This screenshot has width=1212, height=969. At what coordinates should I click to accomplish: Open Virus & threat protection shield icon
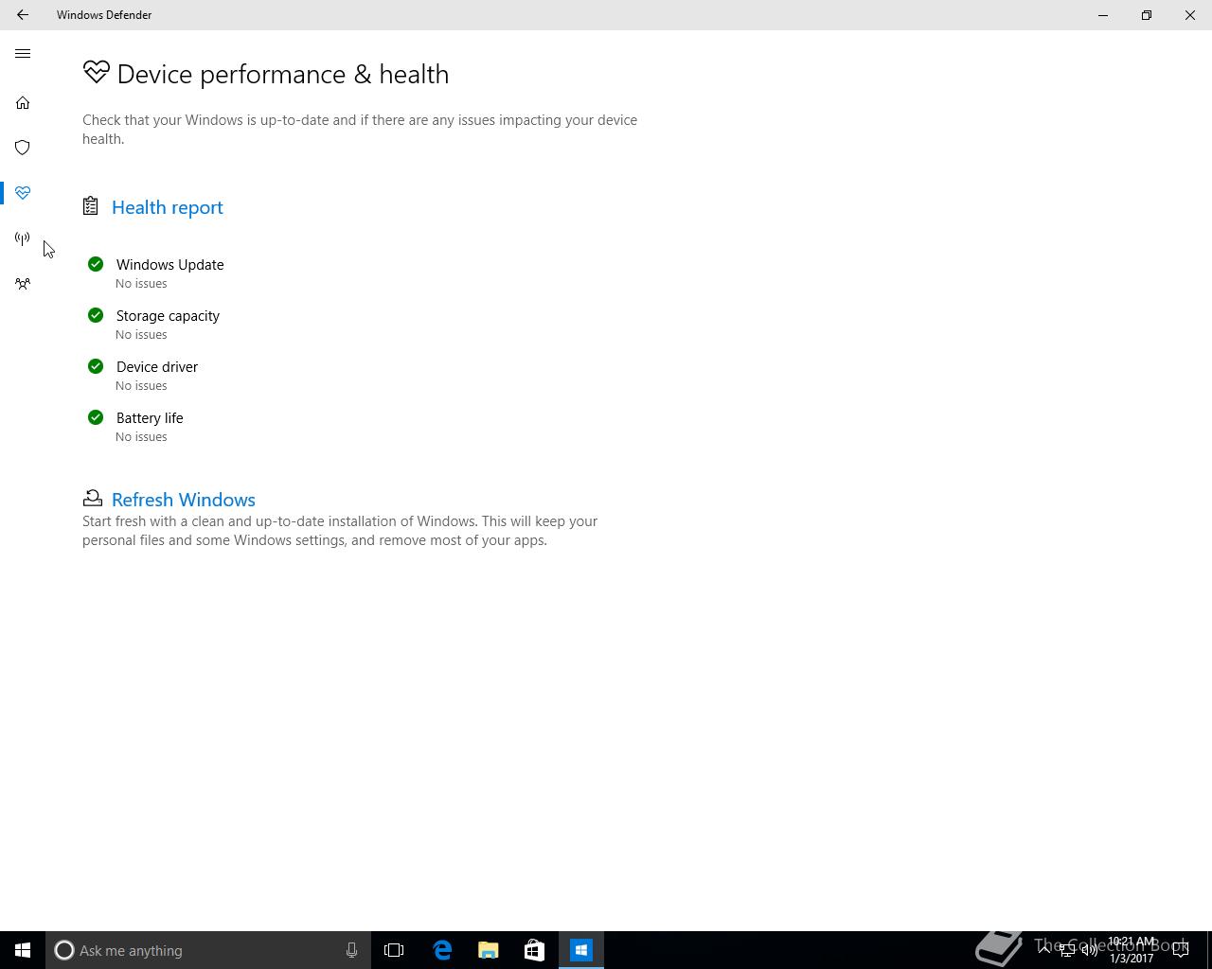click(23, 148)
